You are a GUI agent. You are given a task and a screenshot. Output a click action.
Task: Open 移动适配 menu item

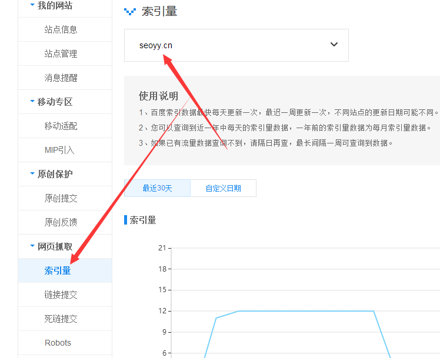pyautogui.click(x=61, y=126)
